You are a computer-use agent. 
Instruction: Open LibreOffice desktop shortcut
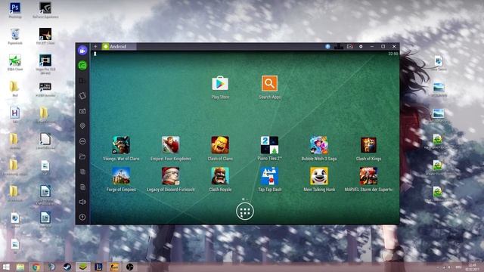click(x=45, y=141)
